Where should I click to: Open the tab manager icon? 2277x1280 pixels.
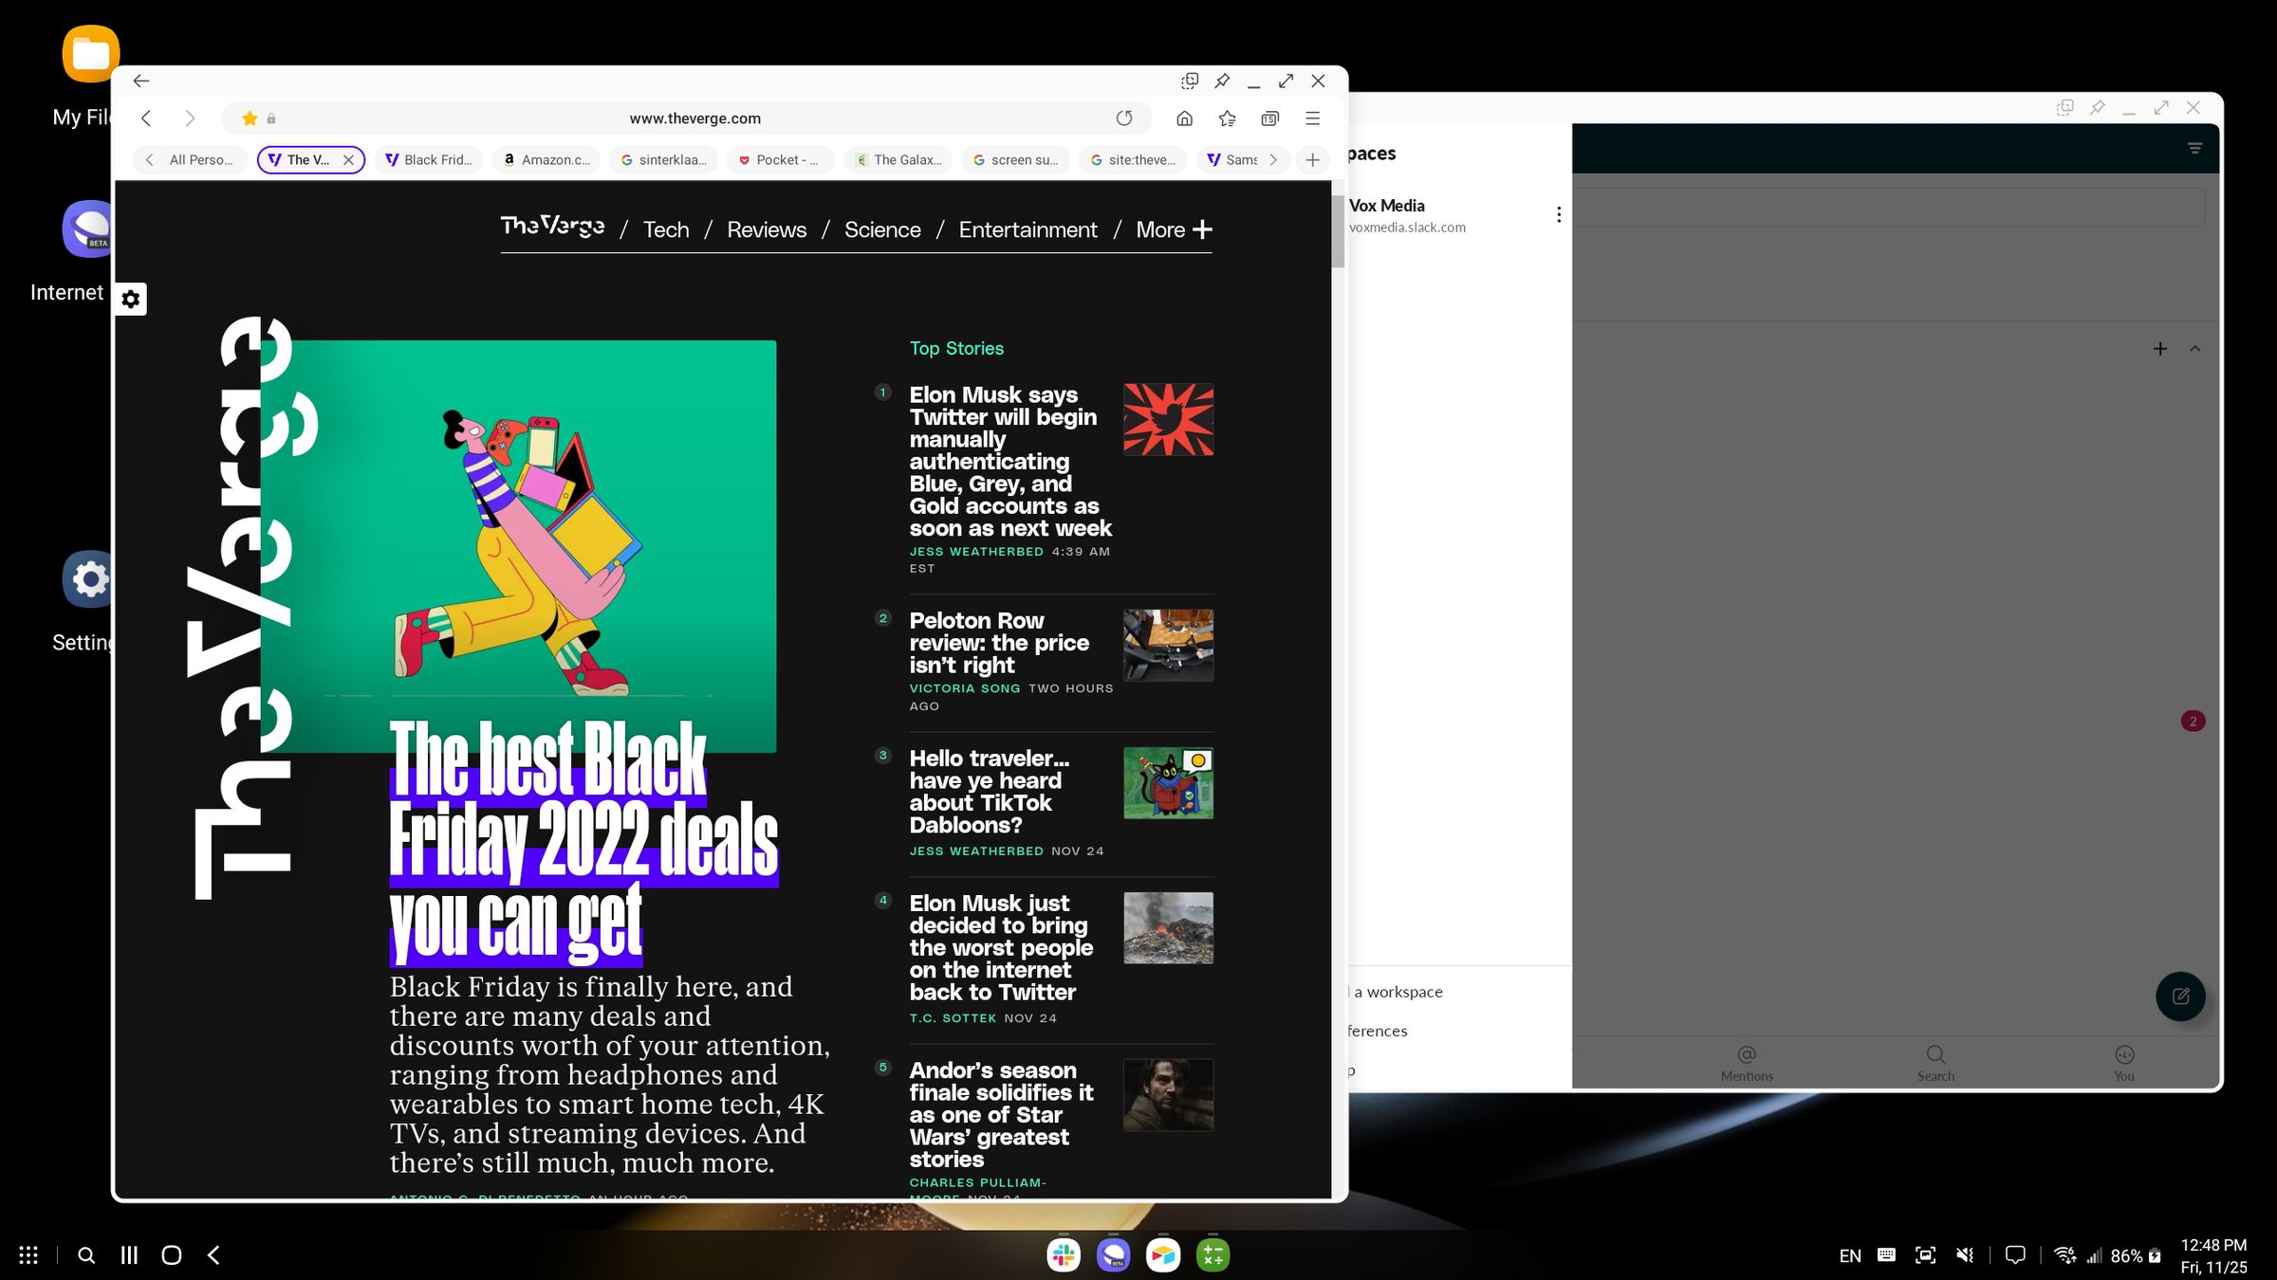1270,119
